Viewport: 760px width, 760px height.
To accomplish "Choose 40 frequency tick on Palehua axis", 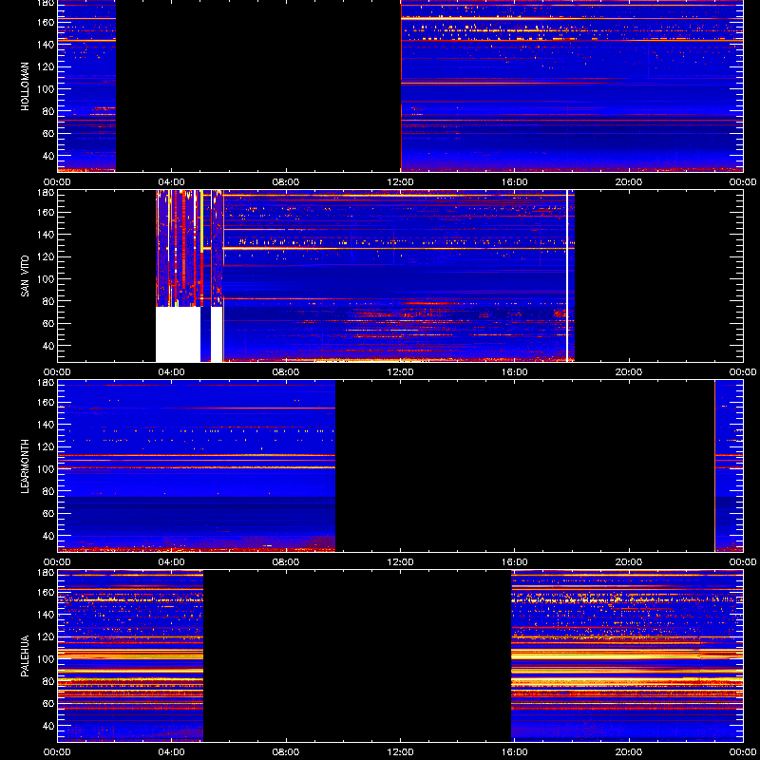I will click(x=48, y=726).
